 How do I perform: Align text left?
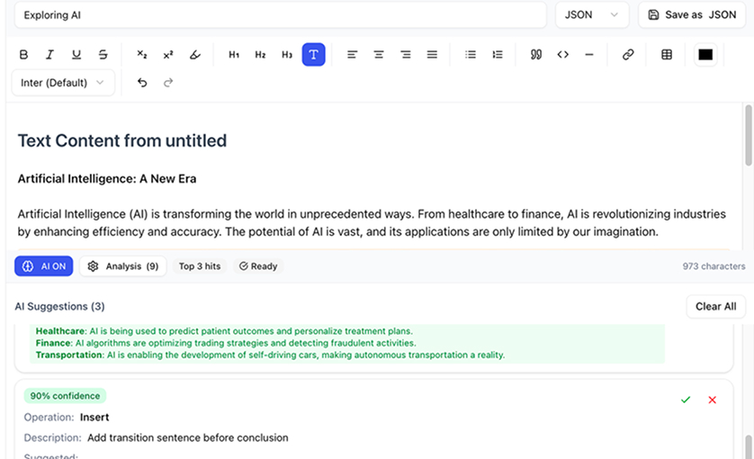click(x=353, y=55)
